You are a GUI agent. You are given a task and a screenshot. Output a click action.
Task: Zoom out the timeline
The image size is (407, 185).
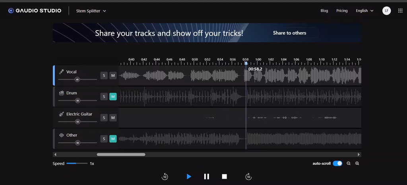click(x=349, y=164)
